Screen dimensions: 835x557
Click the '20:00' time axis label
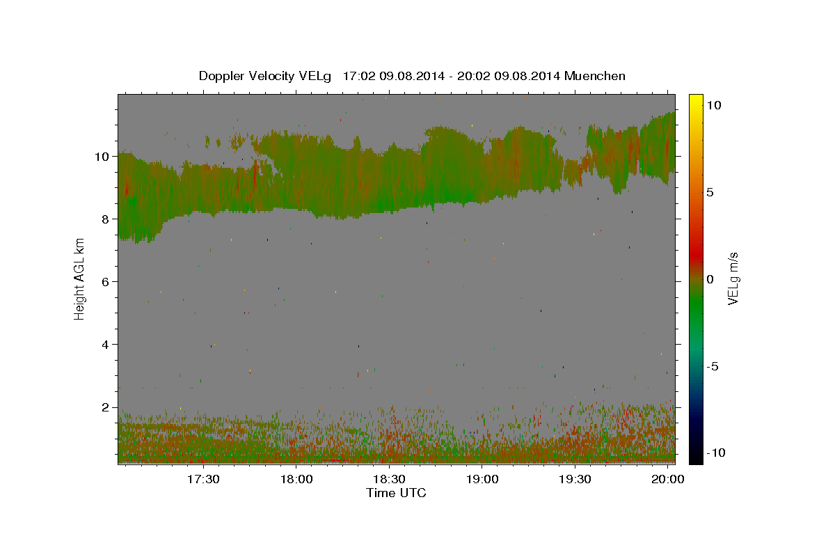click(x=668, y=479)
